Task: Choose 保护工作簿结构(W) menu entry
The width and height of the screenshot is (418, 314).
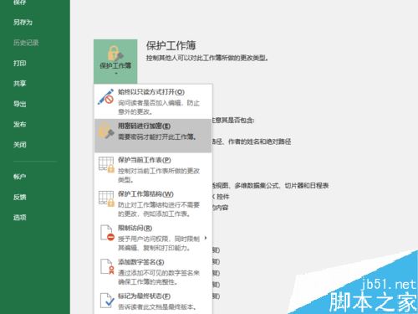Action: [153, 203]
